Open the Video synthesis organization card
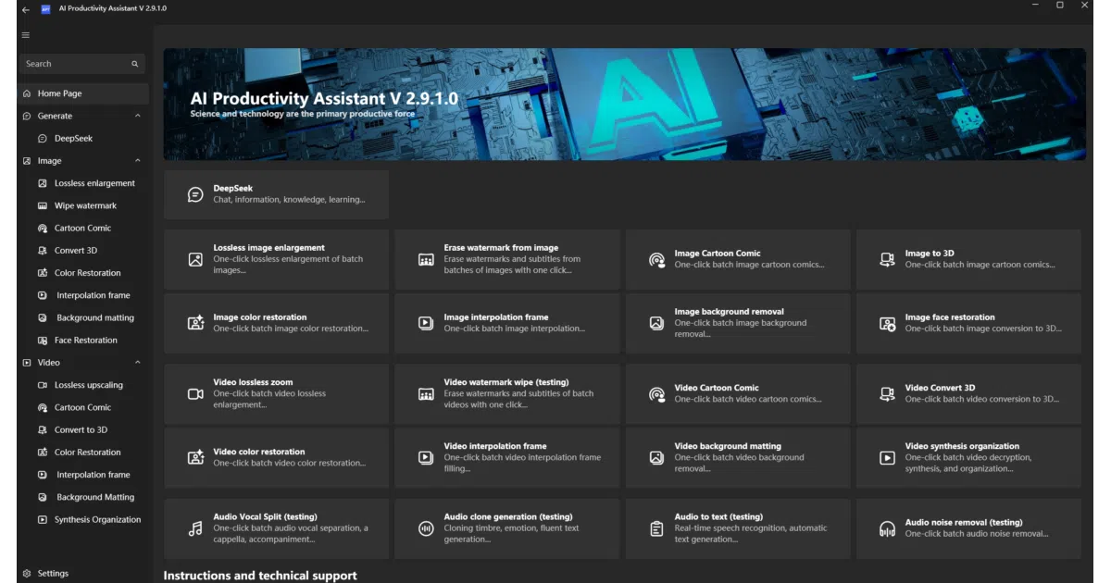The height and width of the screenshot is (583, 1111). [968, 457]
